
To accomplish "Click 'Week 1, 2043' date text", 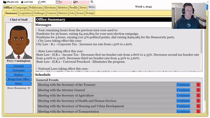I will click(x=143, y=7).
